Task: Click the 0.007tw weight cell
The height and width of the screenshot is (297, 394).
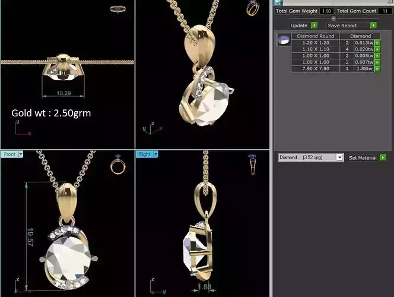Action: (364, 62)
